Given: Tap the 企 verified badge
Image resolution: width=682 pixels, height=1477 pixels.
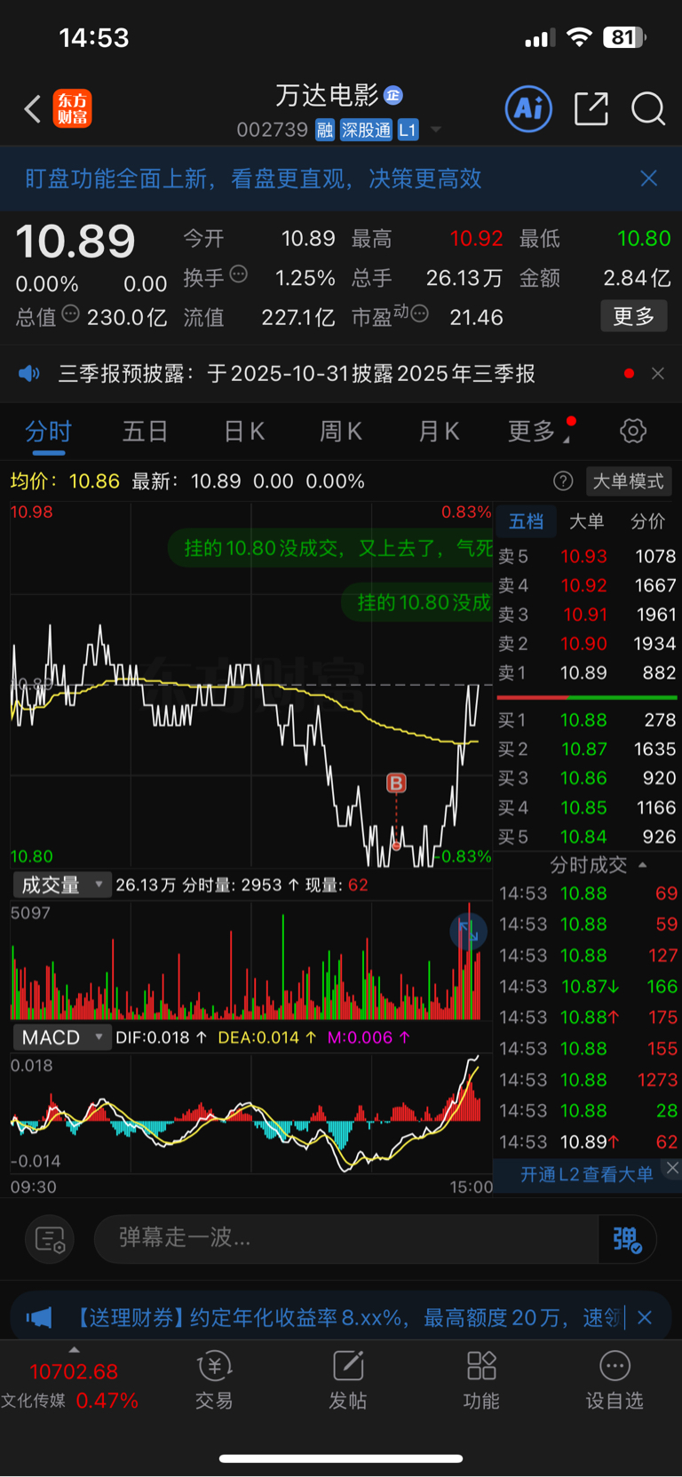Looking at the screenshot, I should click(393, 95).
